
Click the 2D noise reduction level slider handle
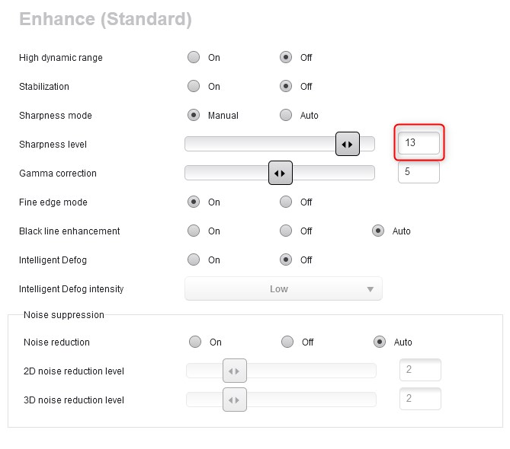click(235, 371)
